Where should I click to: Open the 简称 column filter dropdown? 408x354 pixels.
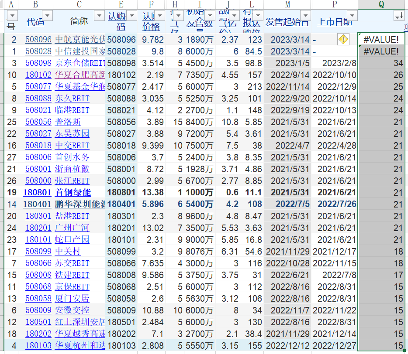pyautogui.click(x=99, y=16)
